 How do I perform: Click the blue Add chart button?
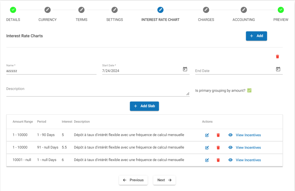256,36
